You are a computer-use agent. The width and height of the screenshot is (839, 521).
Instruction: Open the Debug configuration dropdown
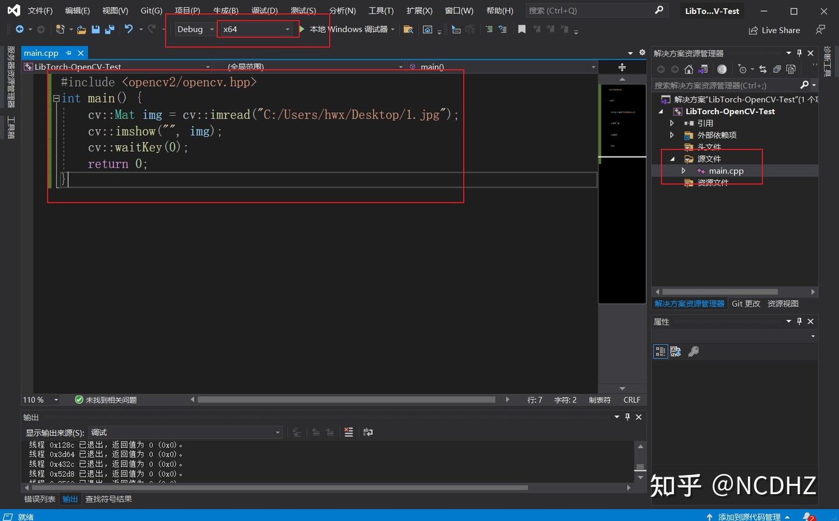(x=211, y=29)
